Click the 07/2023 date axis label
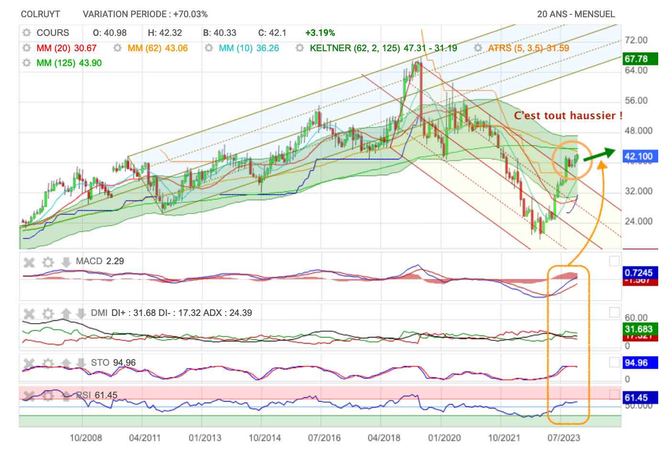Image resolution: width=663 pixels, height=449 pixels. tap(564, 438)
